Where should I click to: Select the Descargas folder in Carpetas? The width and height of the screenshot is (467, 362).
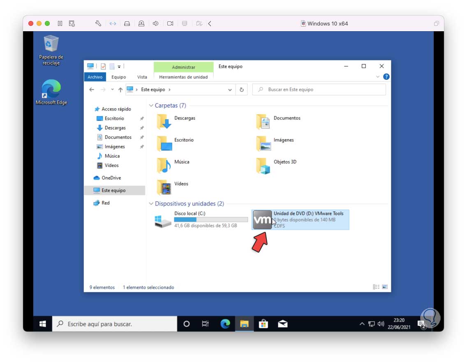[x=176, y=122]
